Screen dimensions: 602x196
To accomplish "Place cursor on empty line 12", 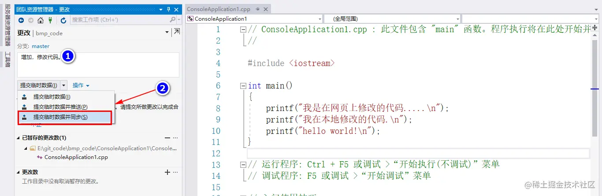I will (418, 153).
